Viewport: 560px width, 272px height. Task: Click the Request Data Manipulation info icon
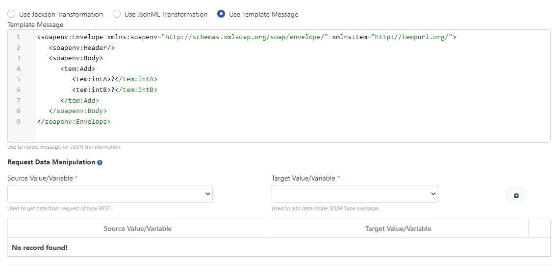pyautogui.click(x=100, y=162)
